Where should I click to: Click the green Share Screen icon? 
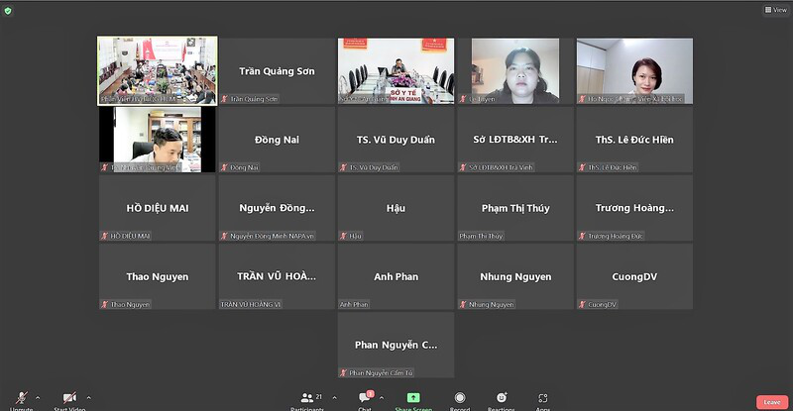[x=413, y=397]
